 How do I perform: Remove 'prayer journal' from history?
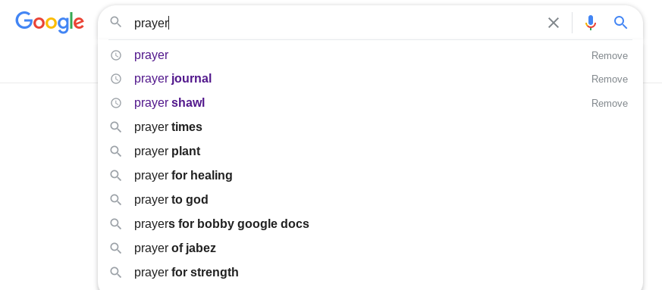pyautogui.click(x=609, y=80)
